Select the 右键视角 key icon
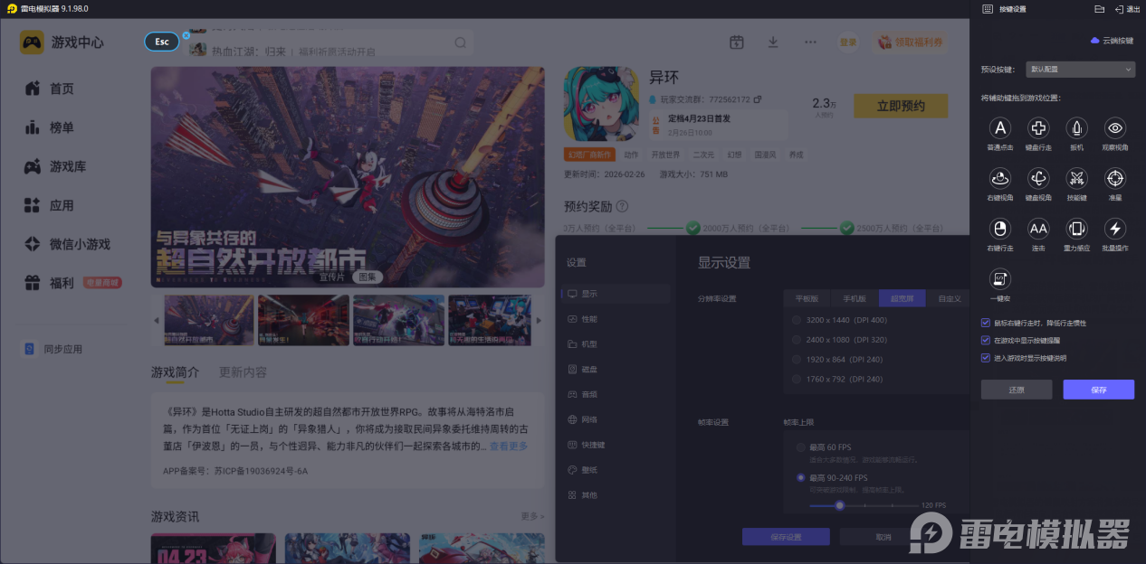1146x564 pixels. click(1000, 178)
